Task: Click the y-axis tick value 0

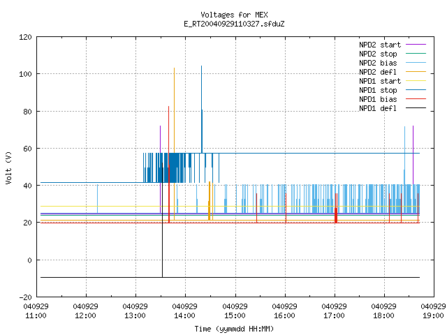Action: pos(29,260)
